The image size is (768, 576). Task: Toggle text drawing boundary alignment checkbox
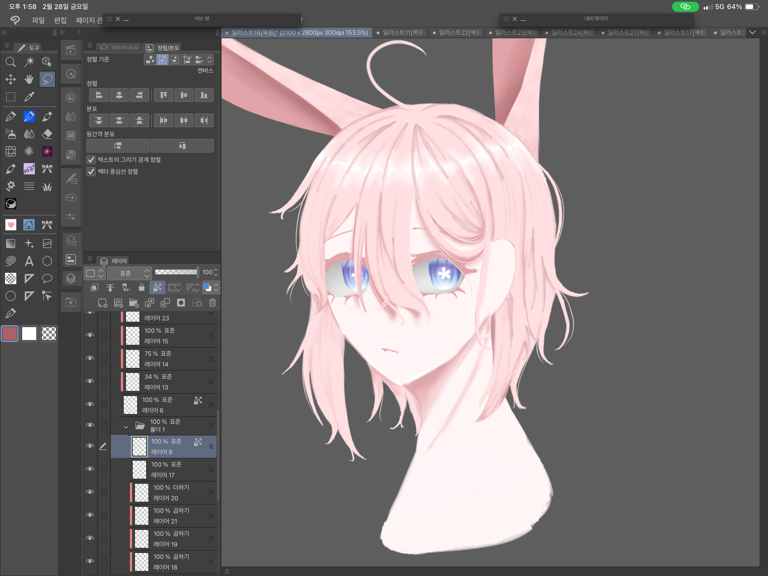coord(91,159)
